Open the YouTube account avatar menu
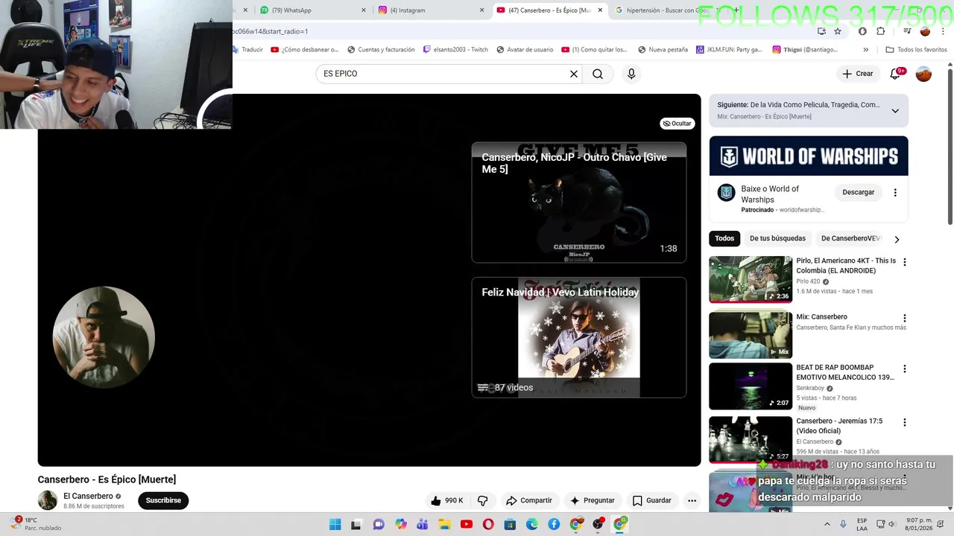 923,74
